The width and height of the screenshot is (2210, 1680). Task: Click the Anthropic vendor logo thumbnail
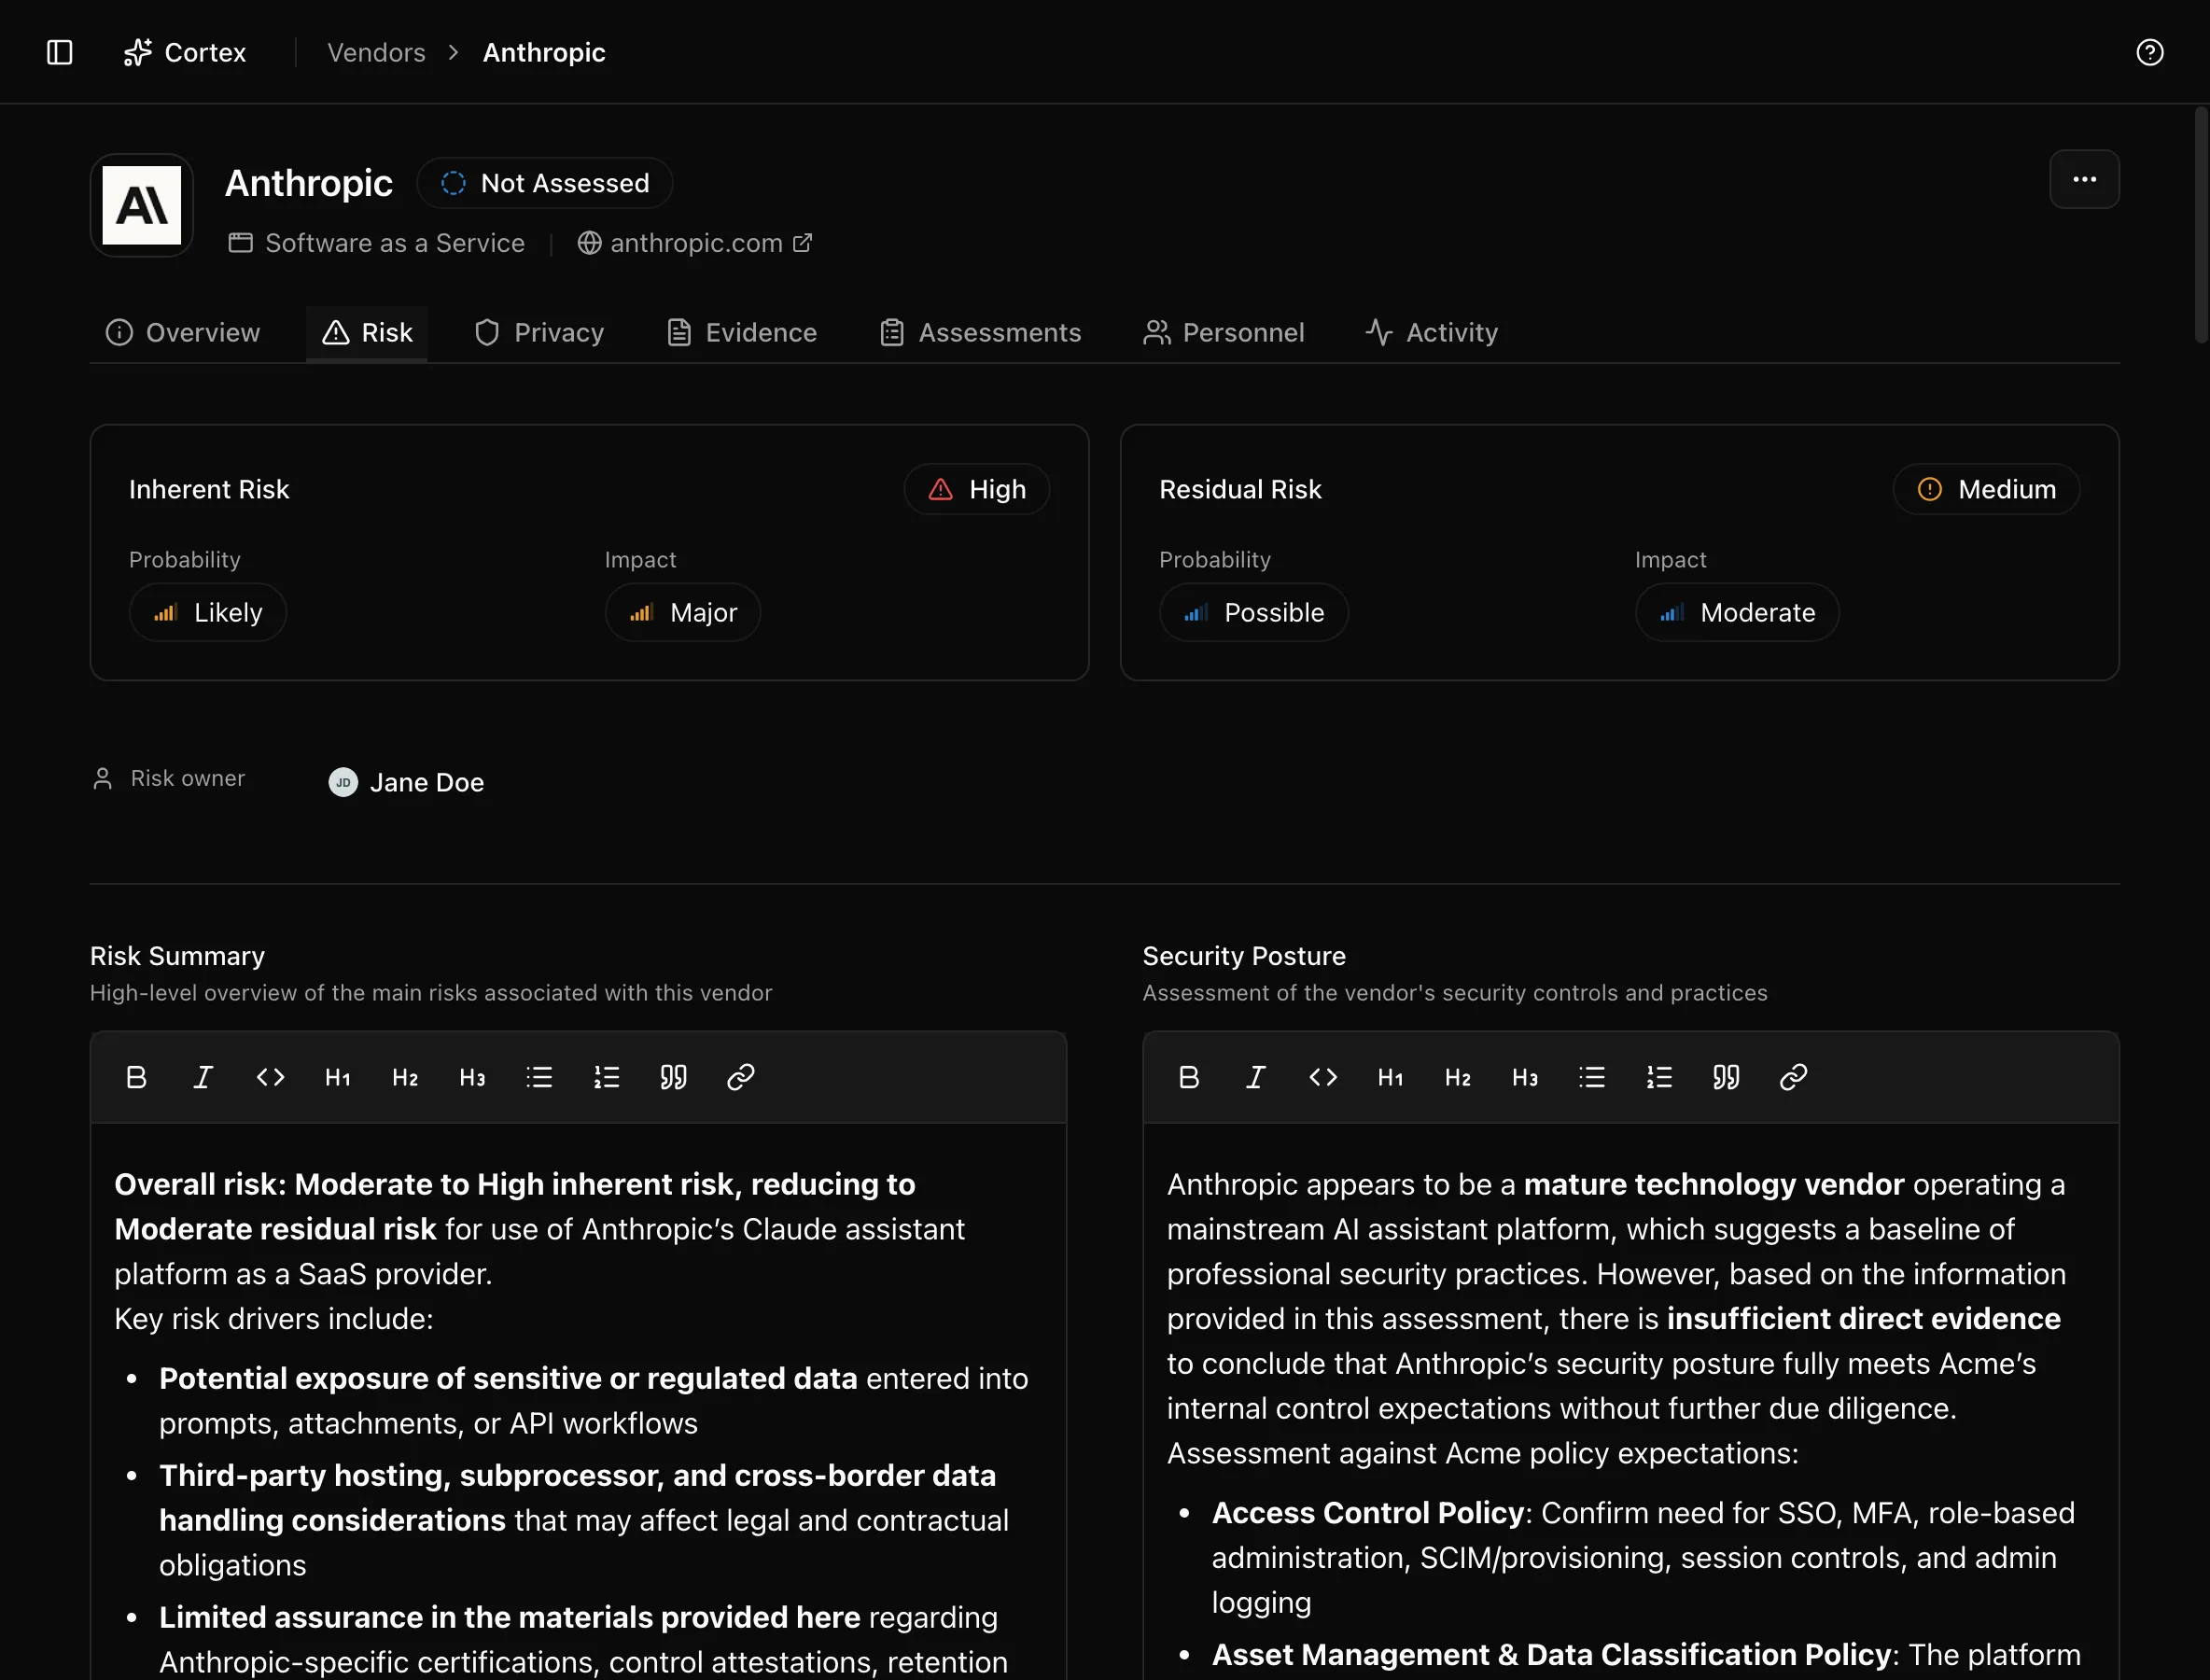tap(142, 205)
